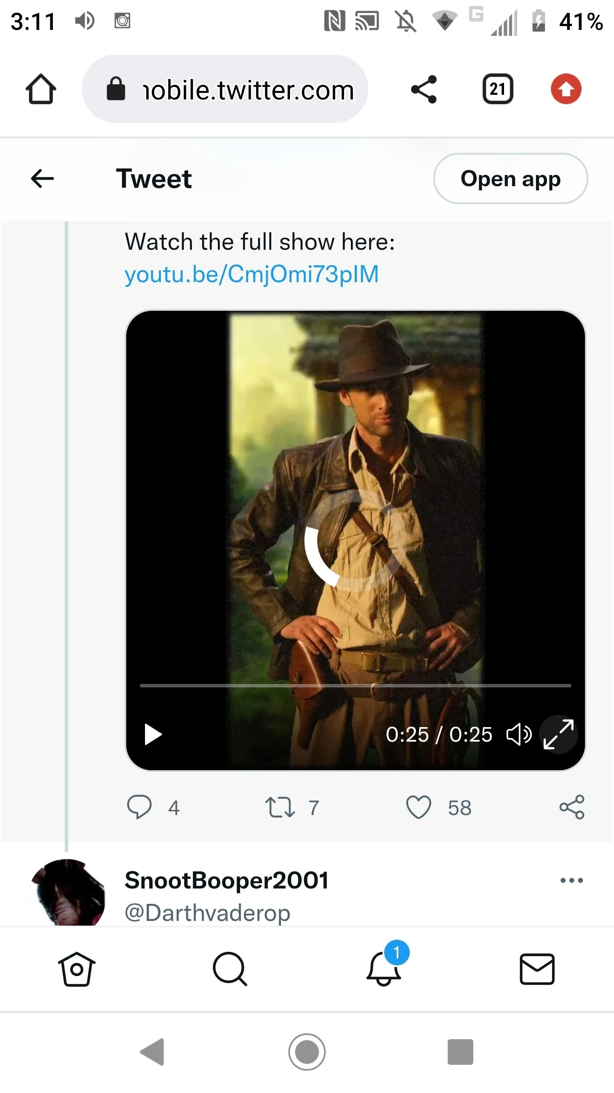The height and width of the screenshot is (1093, 614).
Task: Enter fullscreen mode on the video
Action: 558,734
